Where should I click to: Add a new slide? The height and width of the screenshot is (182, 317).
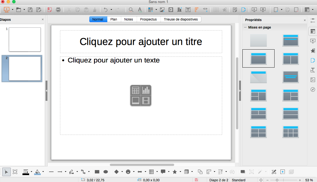[276, 9]
